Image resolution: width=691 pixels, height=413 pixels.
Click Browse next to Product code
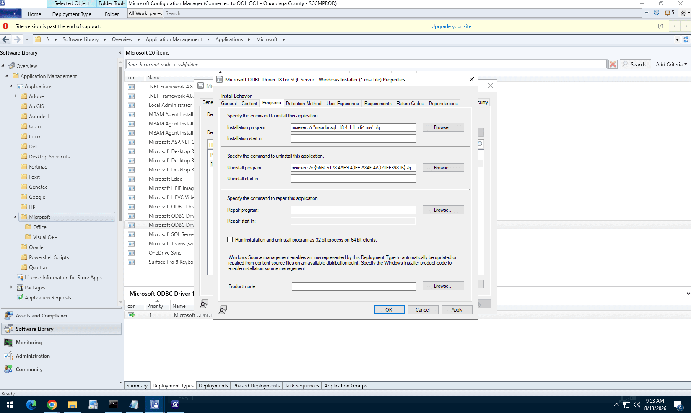click(443, 286)
